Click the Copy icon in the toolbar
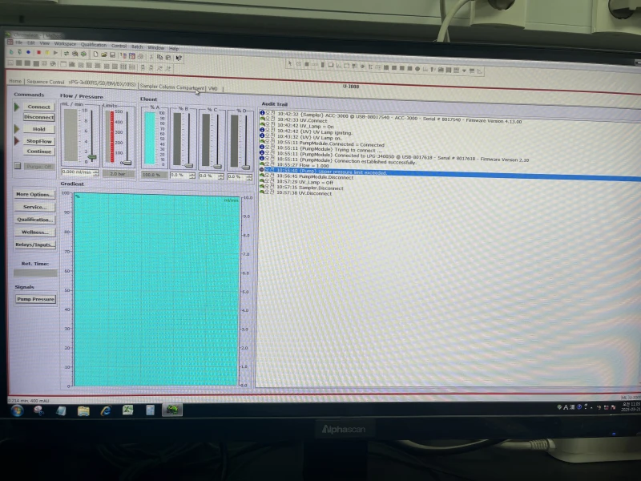Viewport: 641px width, 481px height. [159, 57]
